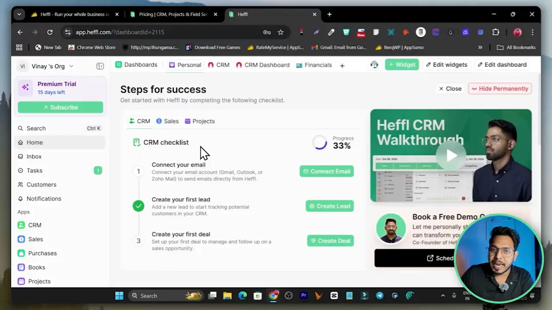The image size is (552, 310).
Task: Select the Sales icon in the Apps section
Action: pyautogui.click(x=22, y=239)
